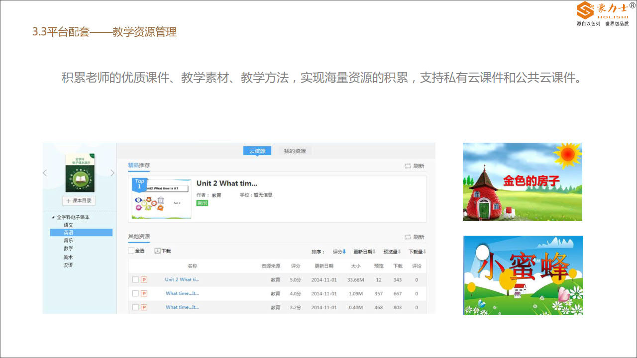This screenshot has height=358, width=637.
Task: Click the green 原创 badge
Action: 202,203
